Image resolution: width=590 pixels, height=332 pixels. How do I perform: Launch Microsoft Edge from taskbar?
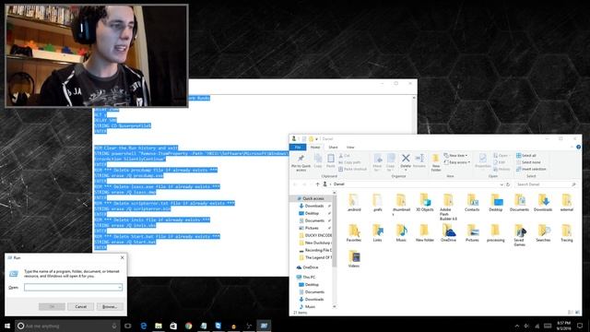point(144,326)
